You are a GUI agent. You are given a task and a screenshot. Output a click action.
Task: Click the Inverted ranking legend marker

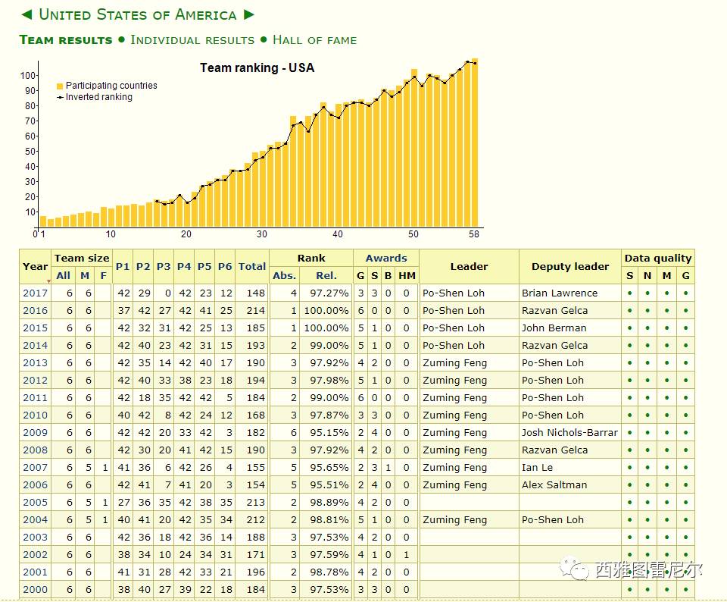60,98
